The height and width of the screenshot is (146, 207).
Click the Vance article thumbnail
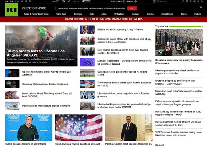click(x=87, y=30)
